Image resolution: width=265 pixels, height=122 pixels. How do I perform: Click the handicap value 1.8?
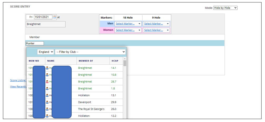point(113,88)
